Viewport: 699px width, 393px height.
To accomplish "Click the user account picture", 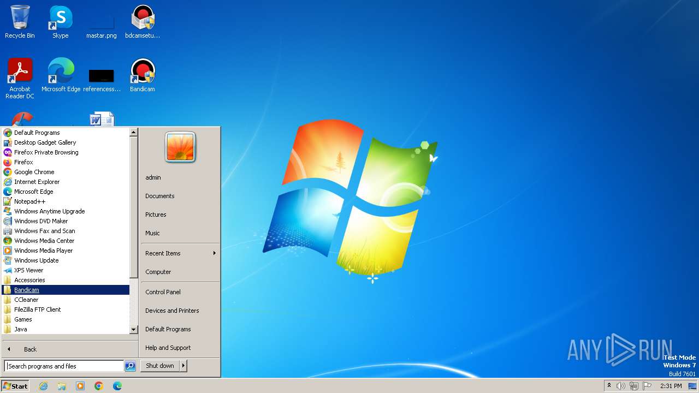I will [x=180, y=147].
